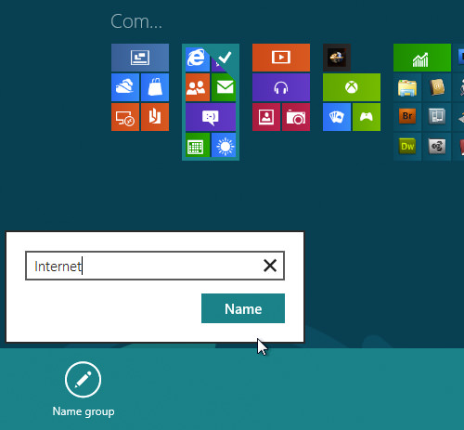Clear the group name text field
Viewport: 464px width, 430px height.
270,266
